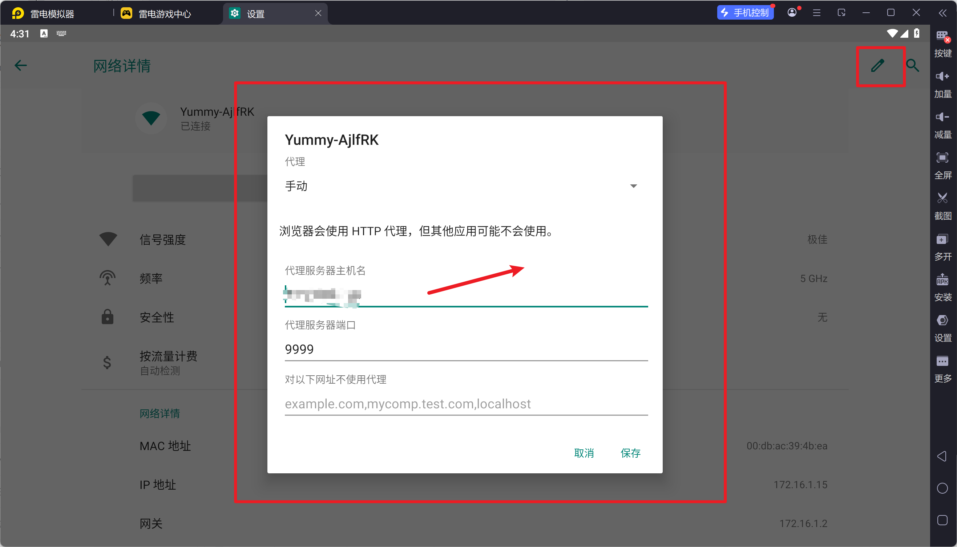957x547 pixels.
Task: Open the 多开 multi-instance icon
Action: tap(943, 247)
